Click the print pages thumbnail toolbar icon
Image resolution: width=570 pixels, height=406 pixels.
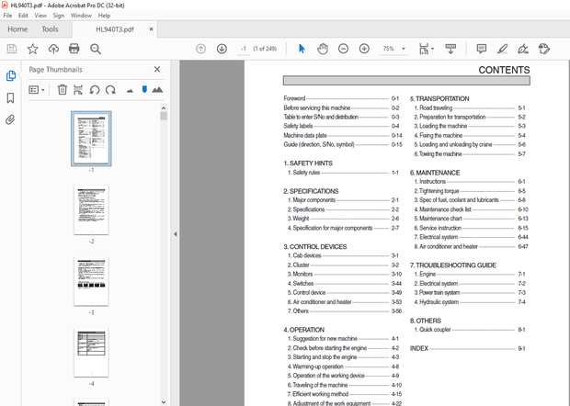point(78,90)
